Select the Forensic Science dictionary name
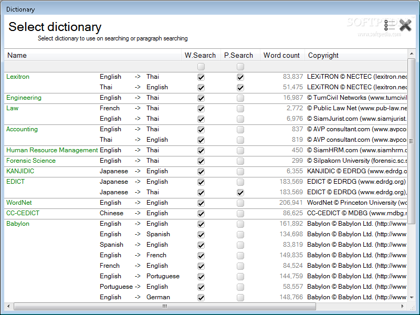Image resolution: width=420 pixels, height=315 pixels. (31, 161)
